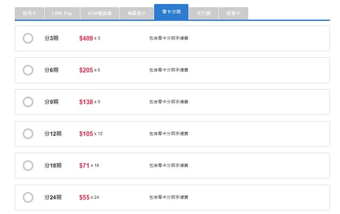Select the 分18期 installment radio button
Screen dimensions: 340x214
click(x=28, y=165)
